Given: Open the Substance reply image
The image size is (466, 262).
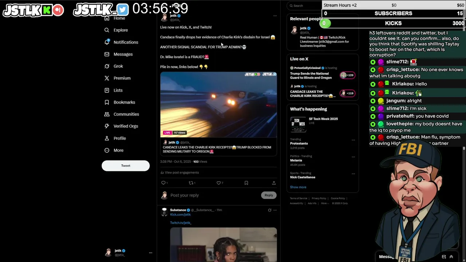Looking at the screenshot, I should pos(224,245).
